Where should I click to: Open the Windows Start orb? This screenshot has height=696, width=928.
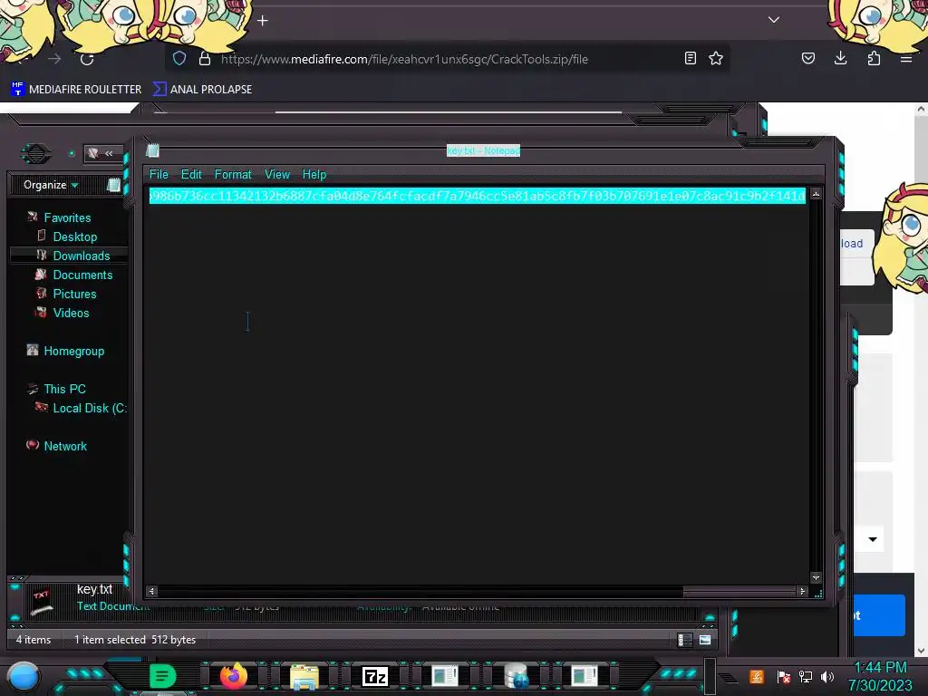tap(23, 676)
